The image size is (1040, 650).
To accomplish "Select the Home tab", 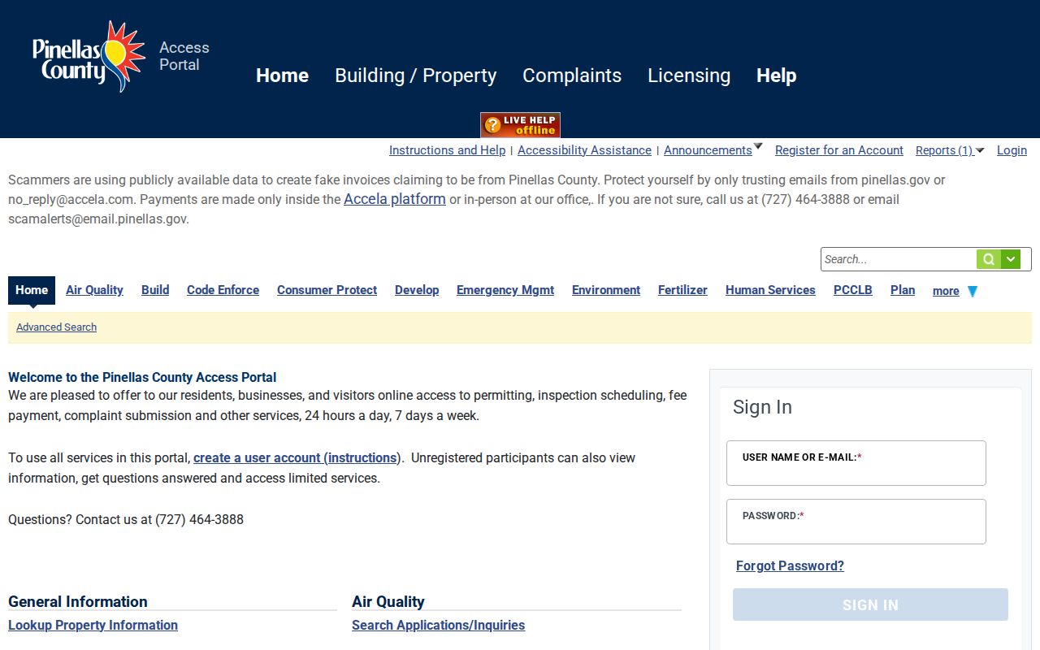I will [32, 290].
